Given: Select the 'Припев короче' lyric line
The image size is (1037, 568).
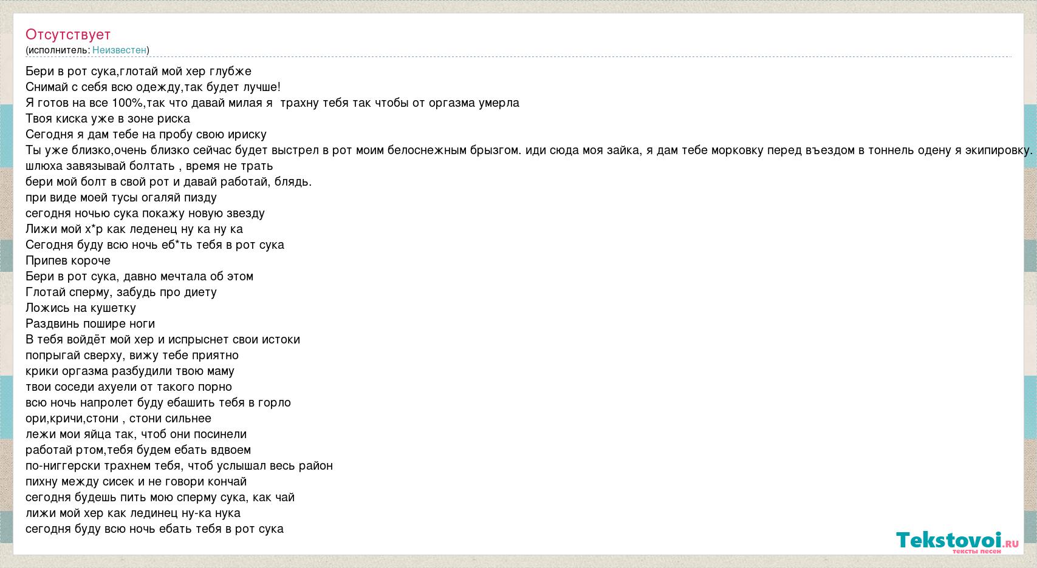Looking at the screenshot, I should click(68, 260).
